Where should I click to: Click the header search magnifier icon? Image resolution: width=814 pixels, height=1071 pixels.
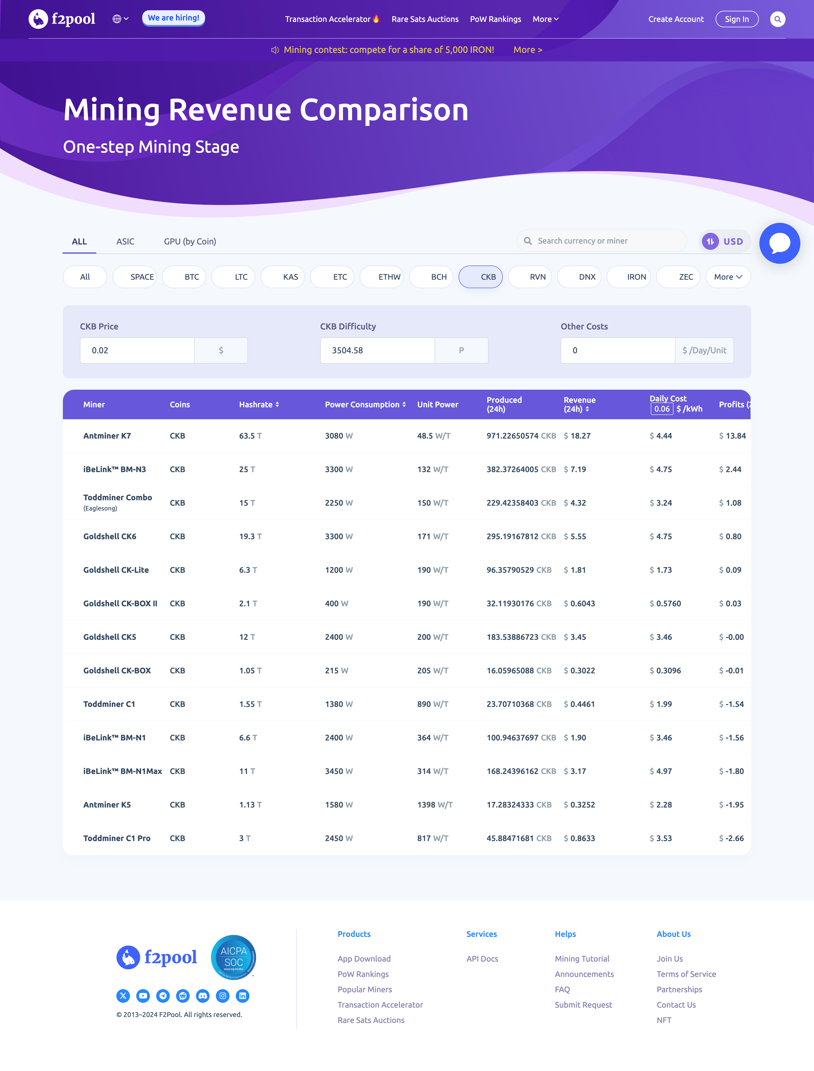[x=777, y=19]
